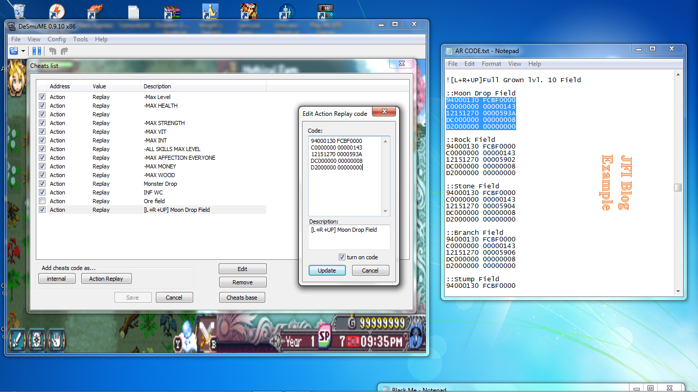This screenshot has width=698, height=392.
Task: Toggle the -Max Level cheat checkbox
Action: click(x=42, y=97)
